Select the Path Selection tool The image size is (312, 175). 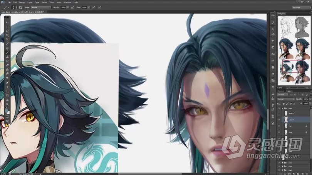7,91
